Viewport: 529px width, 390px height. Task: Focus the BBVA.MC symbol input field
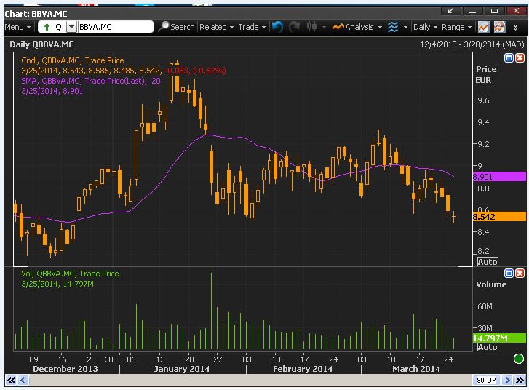point(115,27)
